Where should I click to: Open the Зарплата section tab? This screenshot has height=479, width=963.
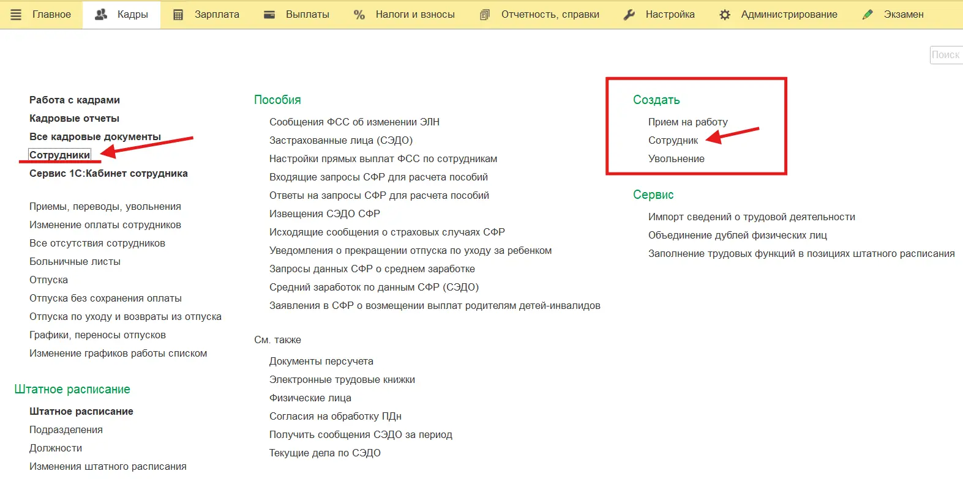217,15
